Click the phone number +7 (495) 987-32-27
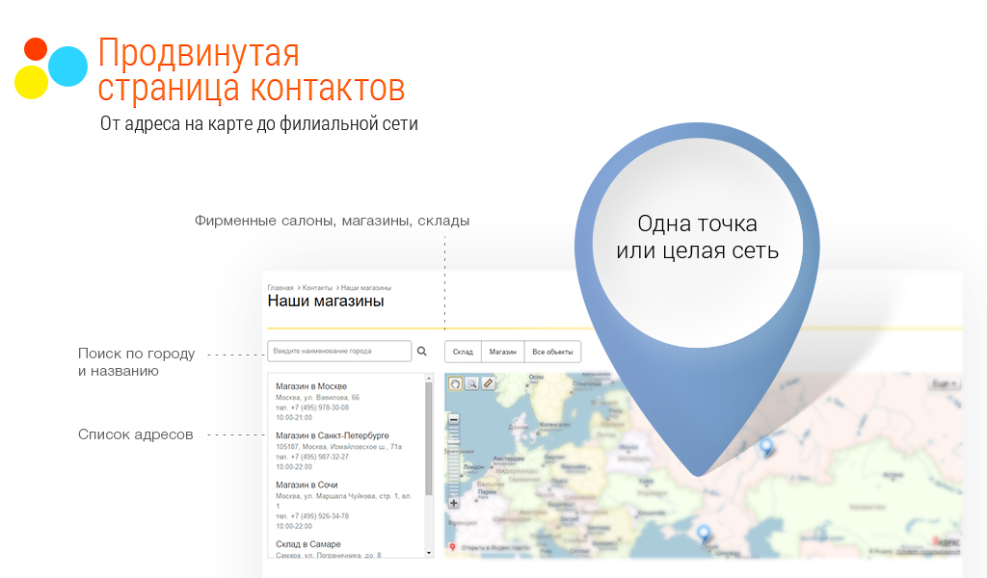The height and width of the screenshot is (578, 987). coord(319,457)
